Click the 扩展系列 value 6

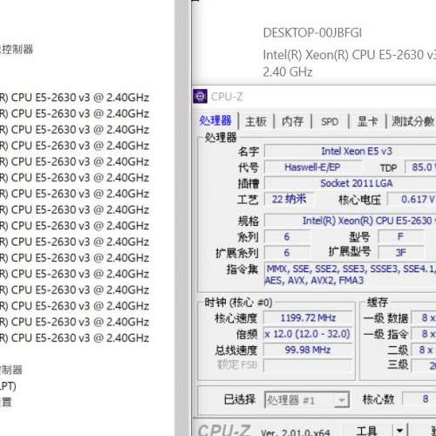287,253
